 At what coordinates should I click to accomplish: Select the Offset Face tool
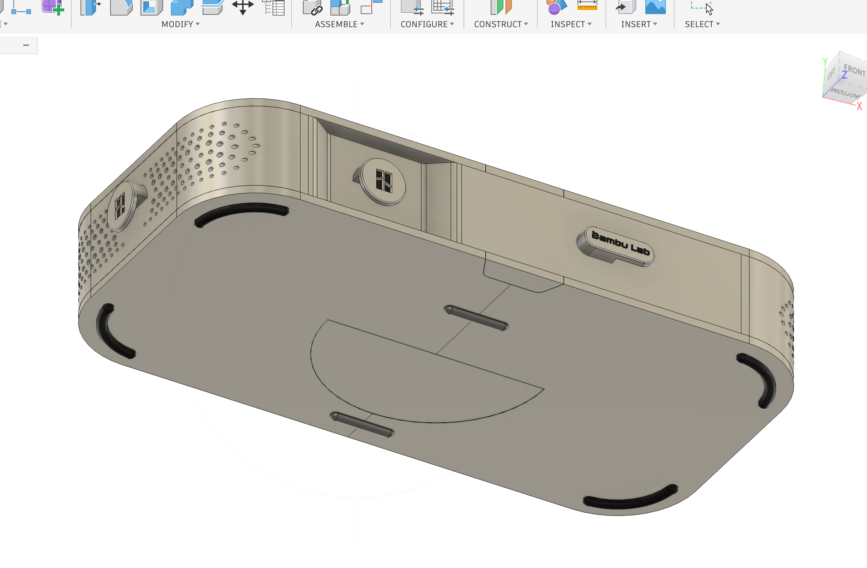coord(213,7)
